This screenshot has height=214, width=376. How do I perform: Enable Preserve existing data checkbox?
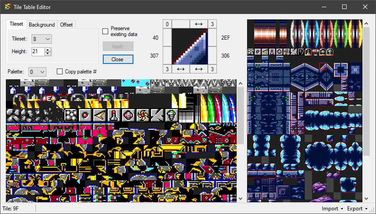(105, 31)
